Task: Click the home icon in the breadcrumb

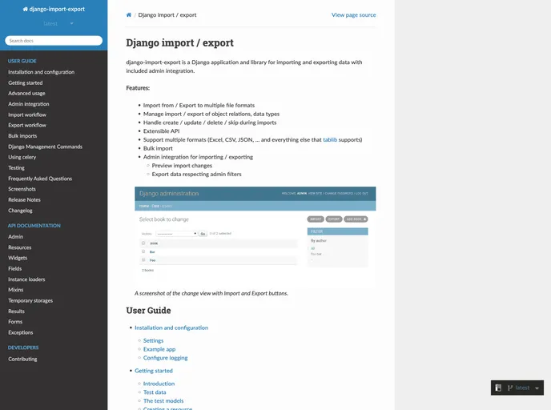Action: click(129, 15)
